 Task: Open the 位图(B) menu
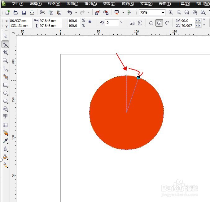point(128,4)
